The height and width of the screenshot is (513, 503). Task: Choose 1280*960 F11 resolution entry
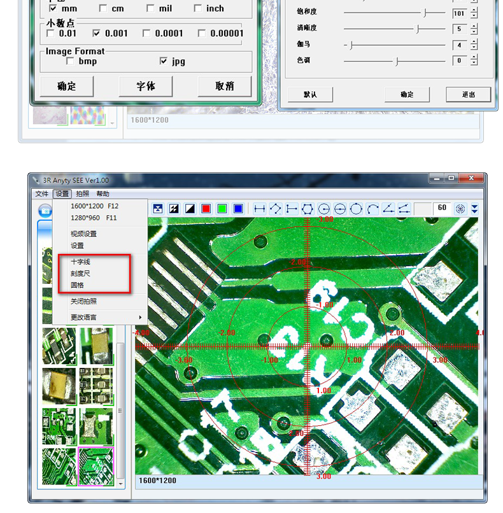click(100, 218)
